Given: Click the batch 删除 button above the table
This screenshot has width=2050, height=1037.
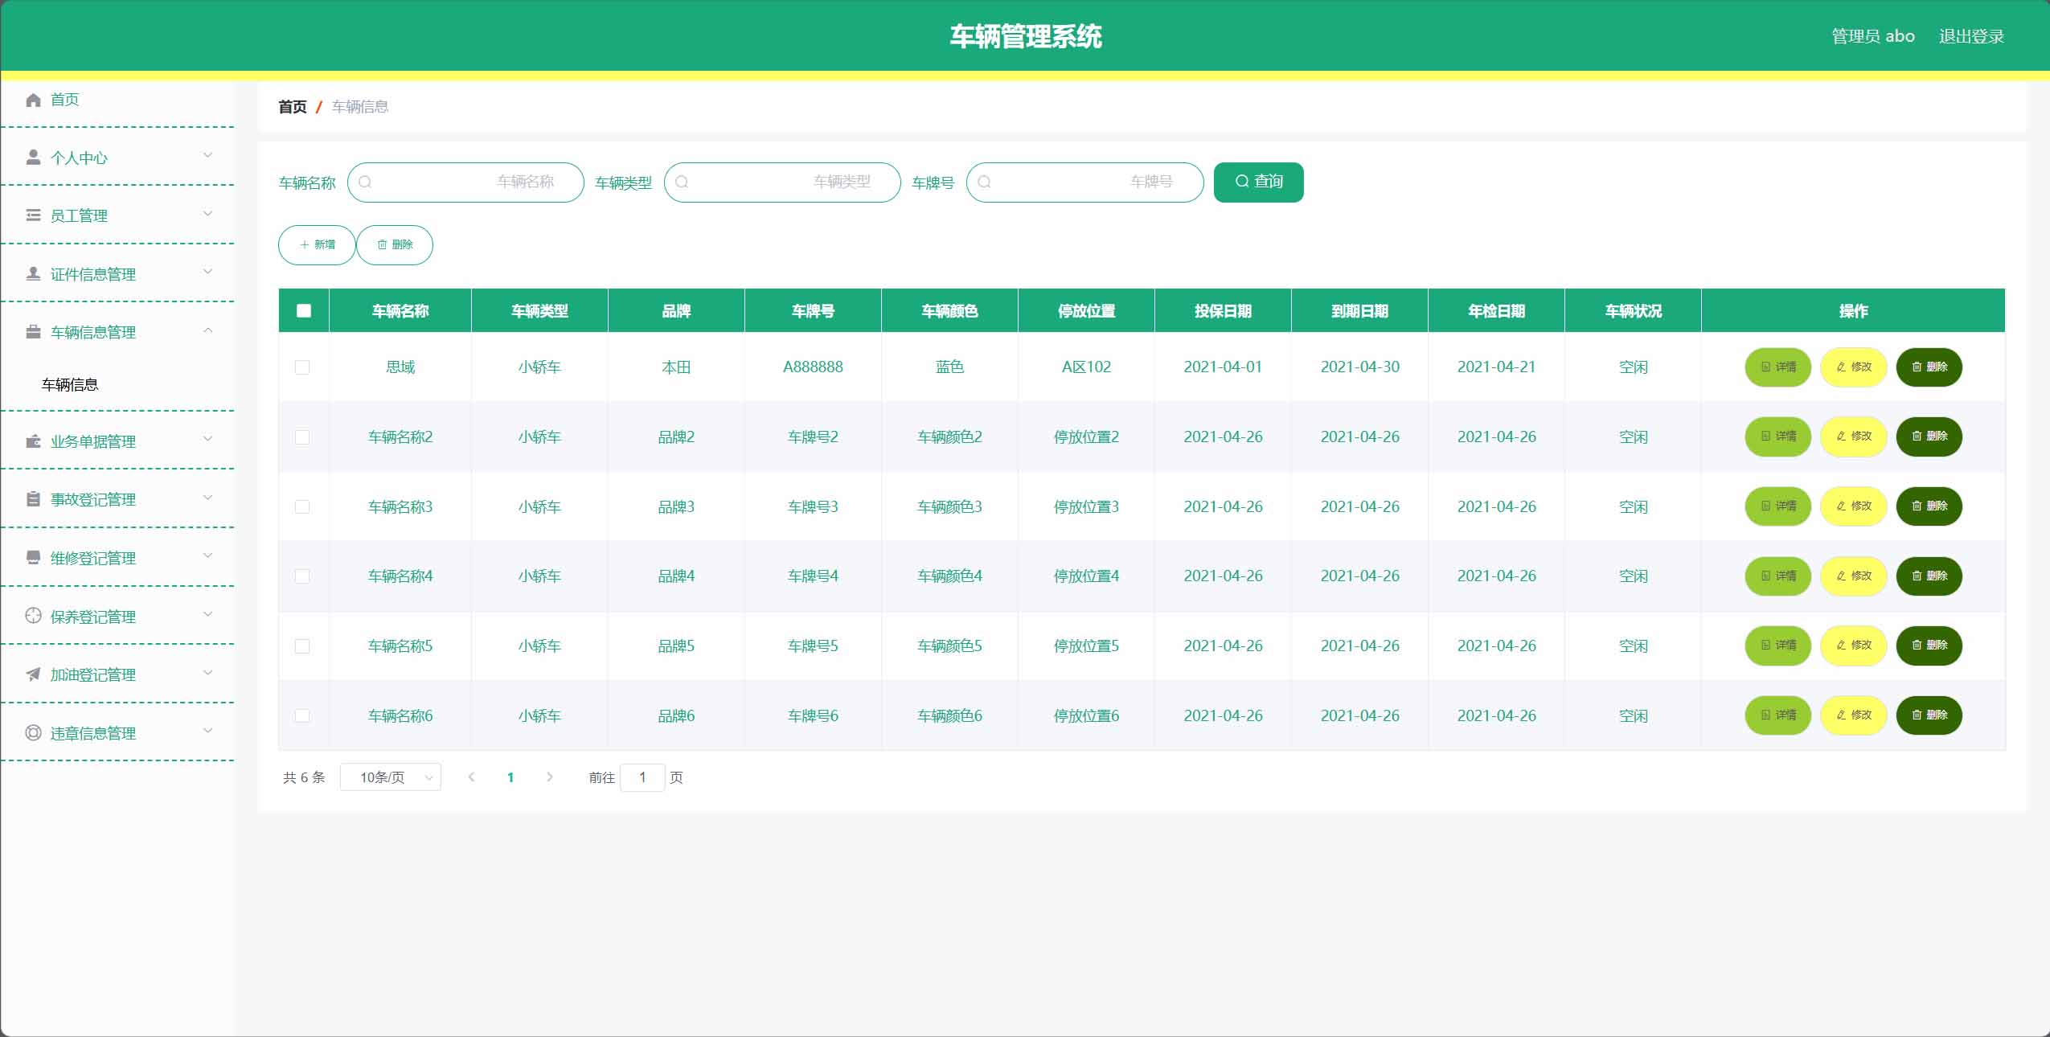Looking at the screenshot, I should click(x=395, y=244).
